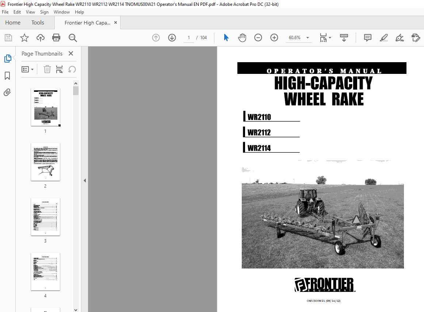Click the Page Thumbnails panel title

[x=42, y=54]
